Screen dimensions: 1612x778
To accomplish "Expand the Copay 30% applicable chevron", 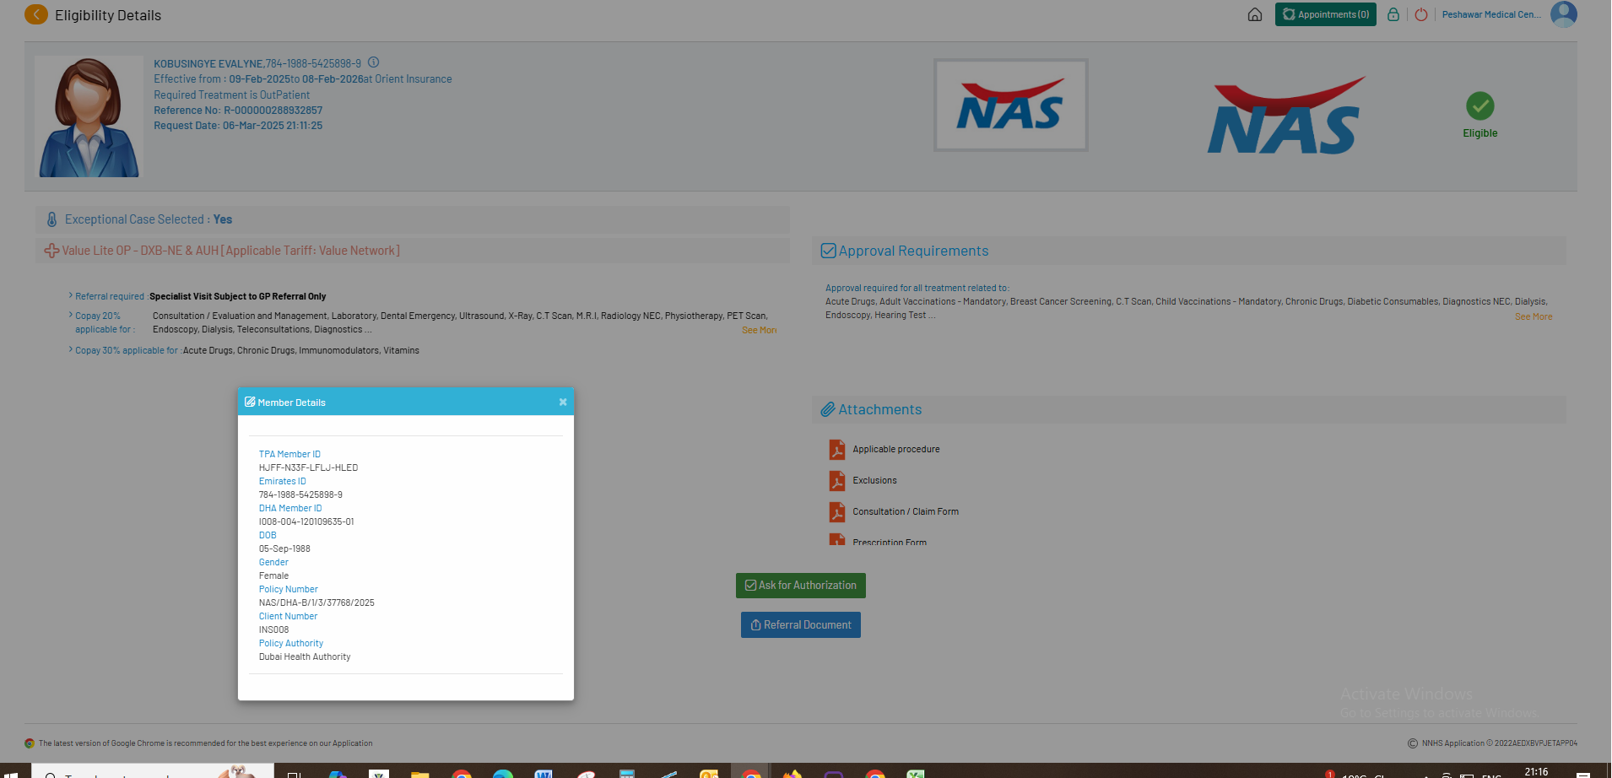I will point(71,349).
